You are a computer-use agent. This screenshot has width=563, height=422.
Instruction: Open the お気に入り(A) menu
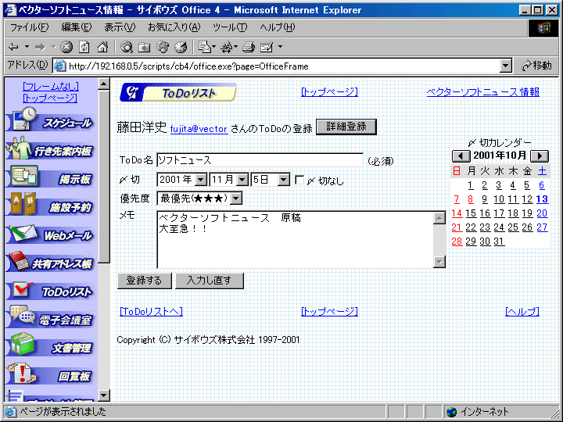[174, 27]
